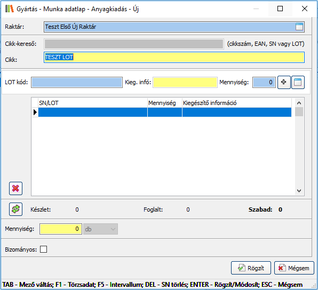
Task: Toggle the Bizományos checkbox
Action: (x=43, y=249)
